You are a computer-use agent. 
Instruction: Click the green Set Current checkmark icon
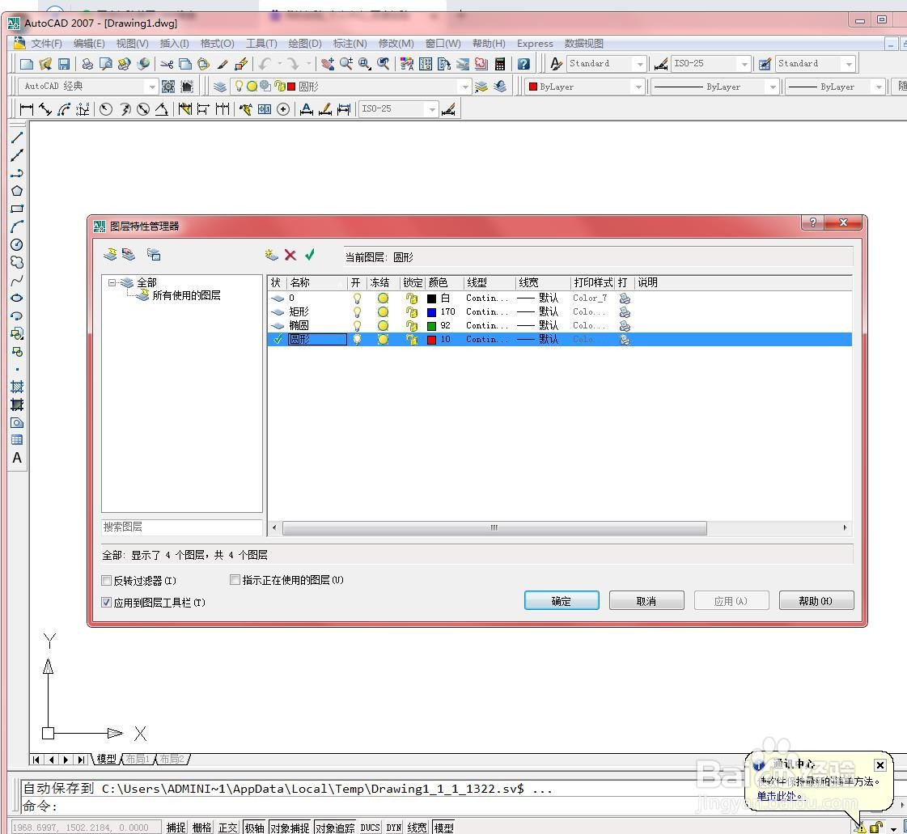coord(310,255)
